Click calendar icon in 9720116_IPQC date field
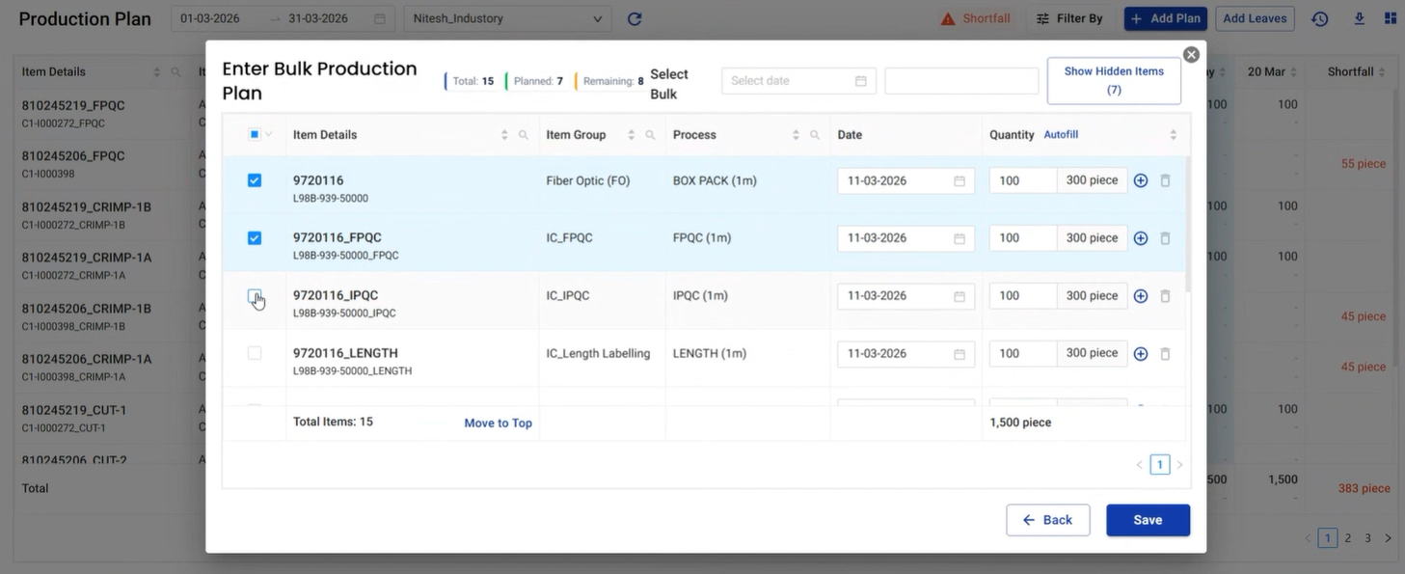The height and width of the screenshot is (574, 1405). click(x=959, y=296)
